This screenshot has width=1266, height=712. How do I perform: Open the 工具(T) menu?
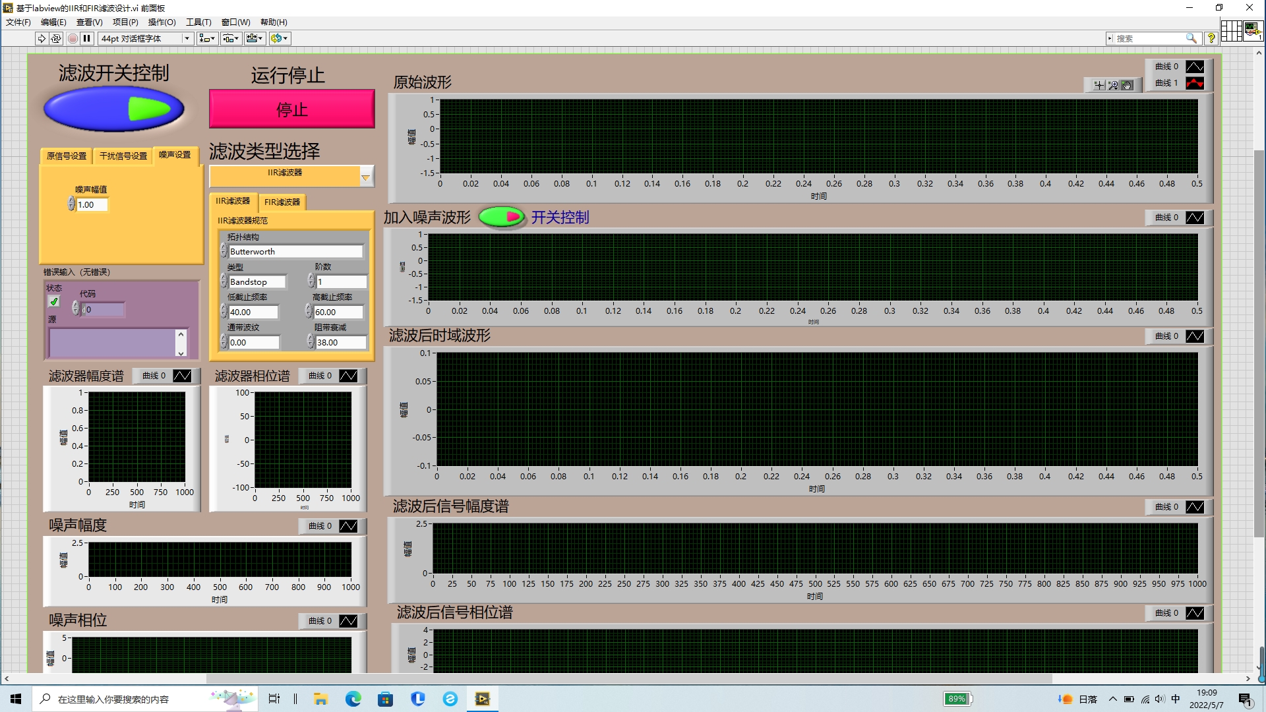pos(198,22)
